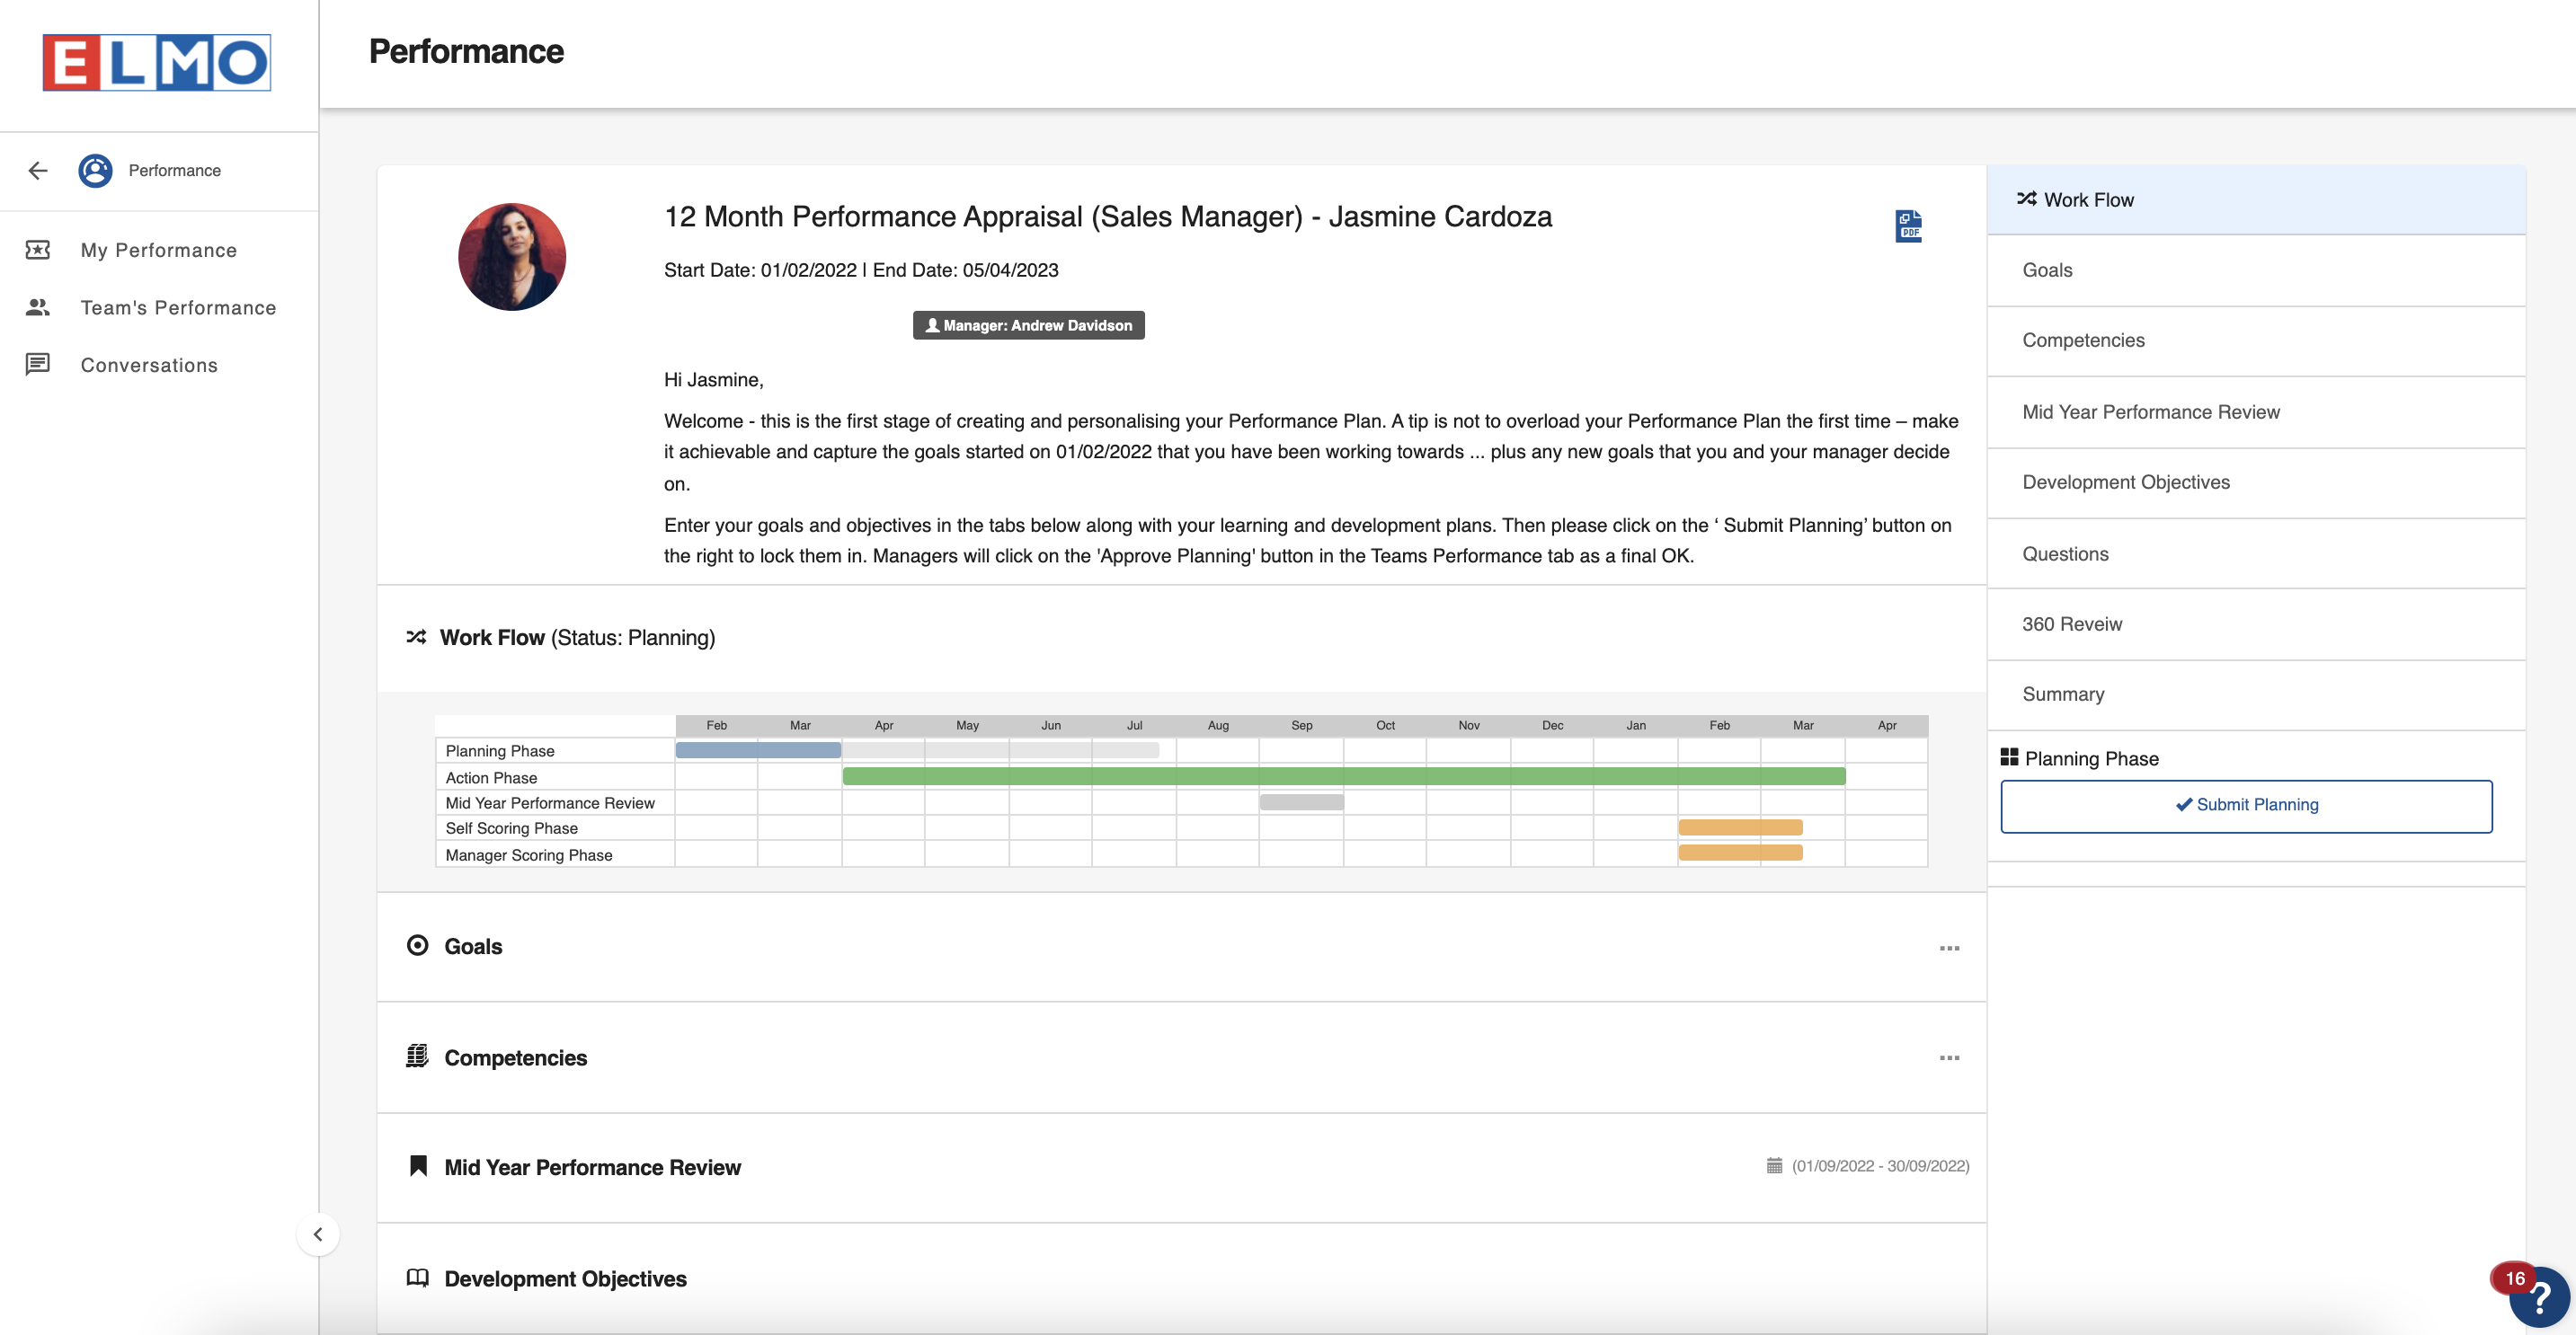Image resolution: width=2576 pixels, height=1335 pixels.
Task: Click the ELMO logo
Action: tap(157, 63)
